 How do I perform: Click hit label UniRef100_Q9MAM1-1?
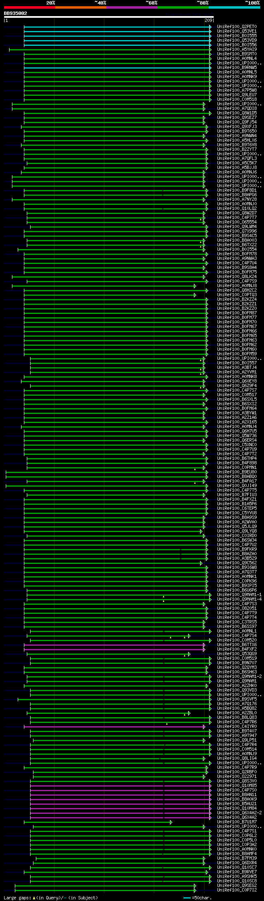[239, 595]
